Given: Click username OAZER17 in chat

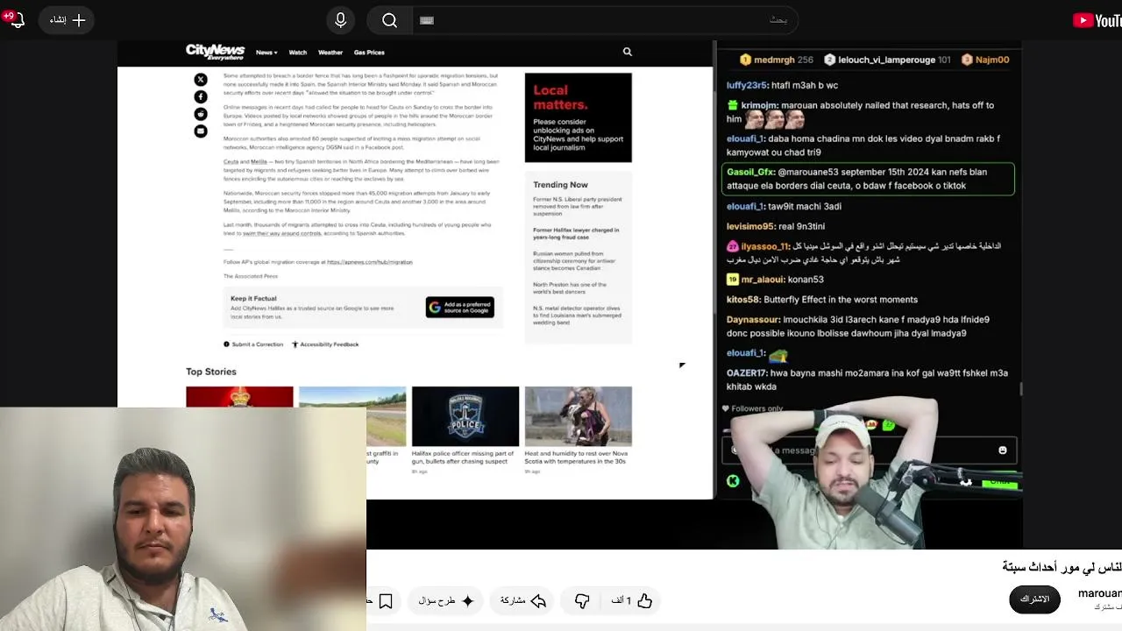Looking at the screenshot, I should pyautogui.click(x=747, y=373).
